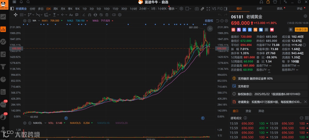
Task: Open MAVOL indicator settings gear
Action: (x=25, y=123)
